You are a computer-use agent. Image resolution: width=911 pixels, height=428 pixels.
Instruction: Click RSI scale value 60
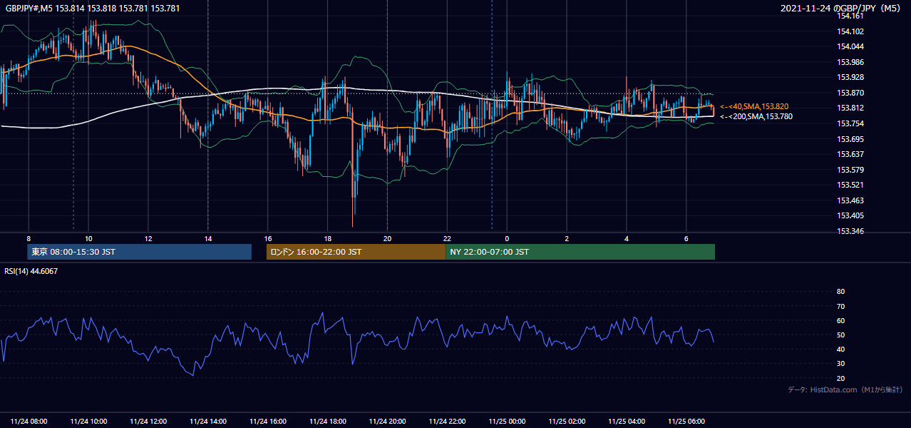click(x=840, y=320)
